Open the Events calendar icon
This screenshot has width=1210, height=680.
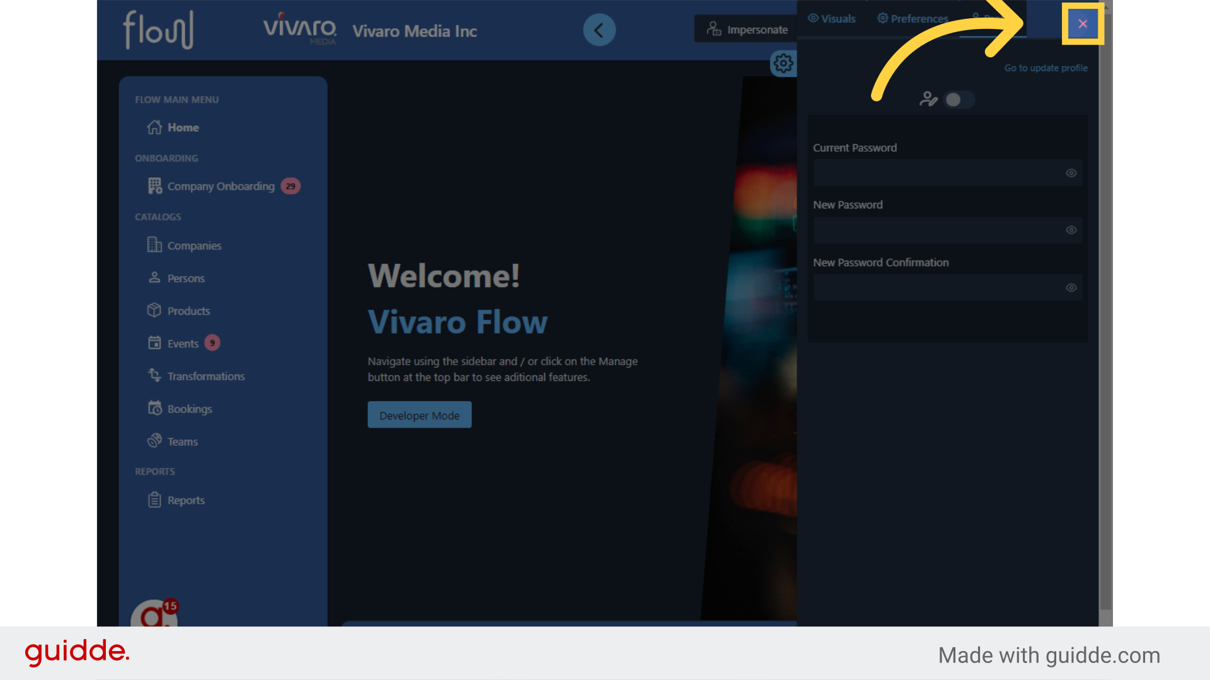(x=154, y=343)
